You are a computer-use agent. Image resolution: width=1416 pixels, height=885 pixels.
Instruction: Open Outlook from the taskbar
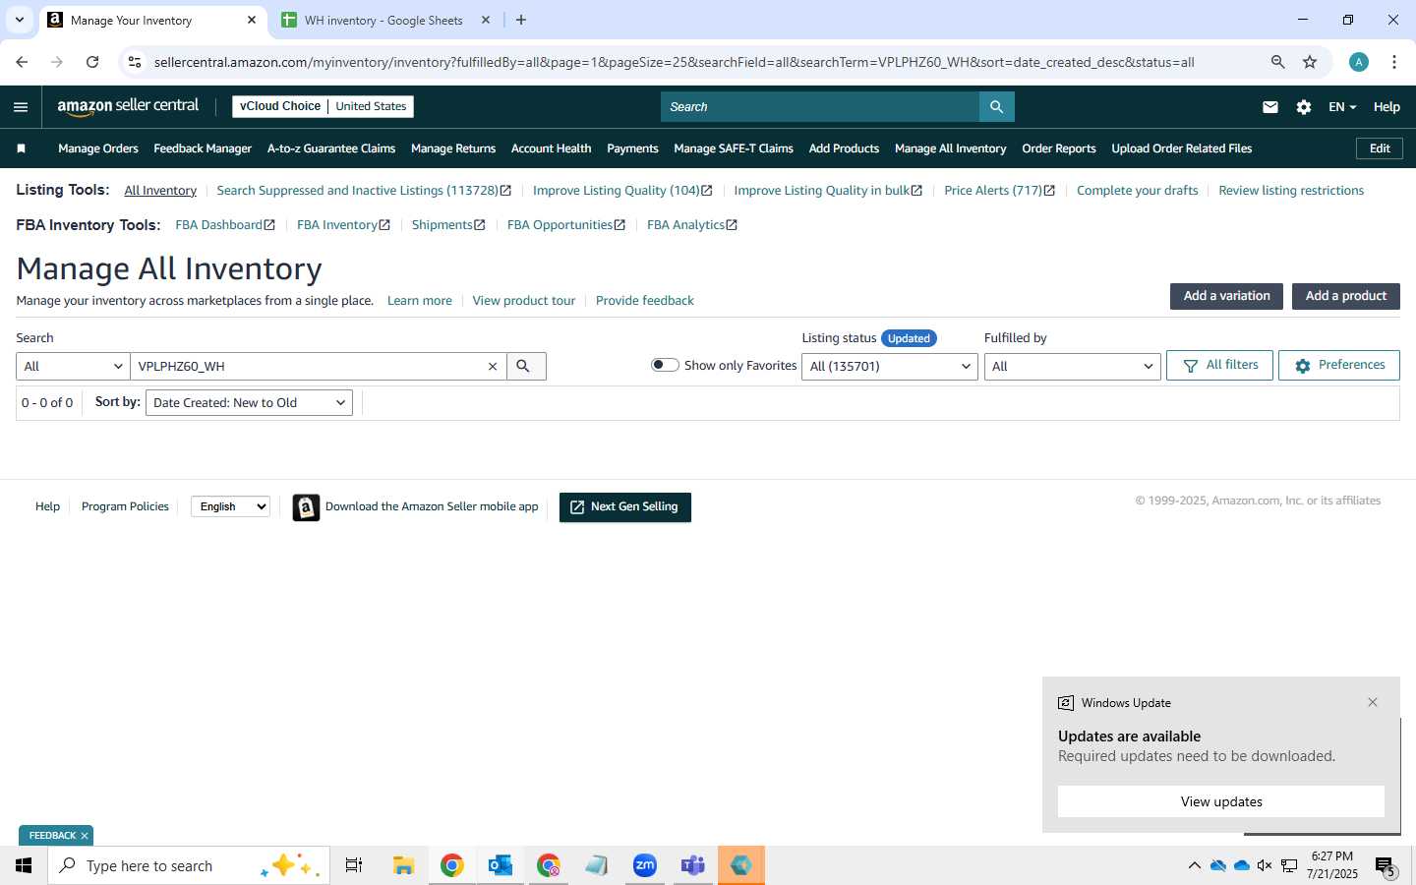pos(500,865)
